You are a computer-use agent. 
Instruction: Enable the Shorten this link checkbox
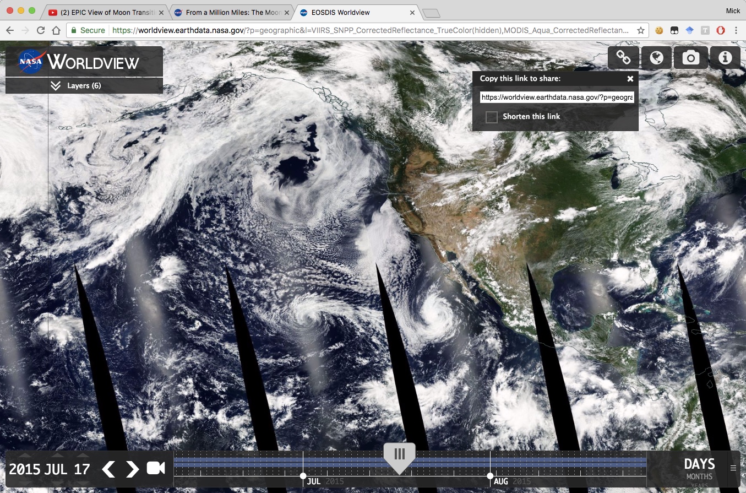pyautogui.click(x=492, y=117)
